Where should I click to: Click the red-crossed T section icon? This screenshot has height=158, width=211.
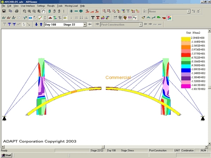[x=98, y=18]
